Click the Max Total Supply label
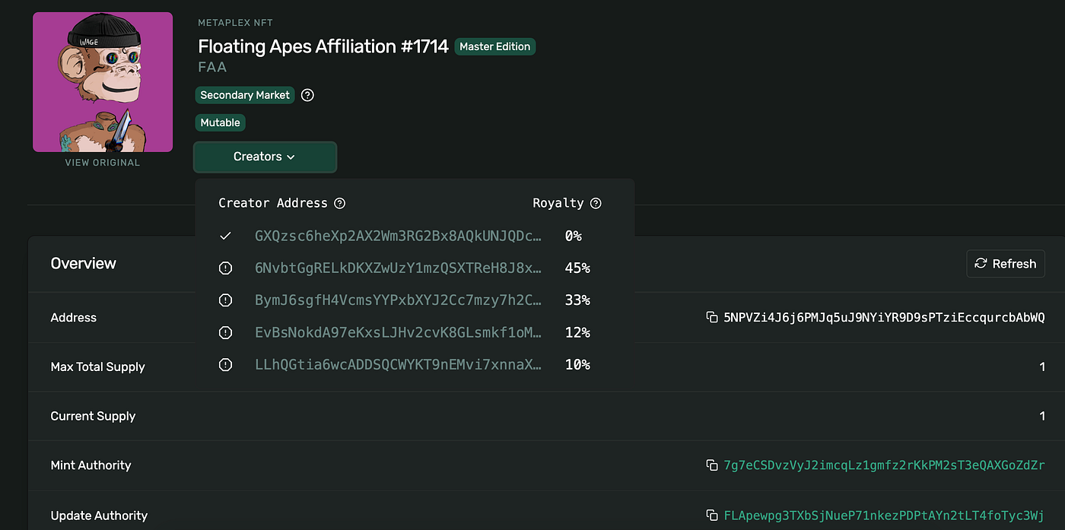Viewport: 1065px width, 530px height. [97, 367]
